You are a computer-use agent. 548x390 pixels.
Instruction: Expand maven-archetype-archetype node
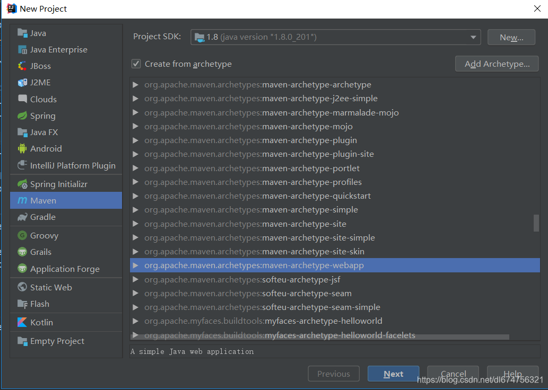[x=136, y=84]
